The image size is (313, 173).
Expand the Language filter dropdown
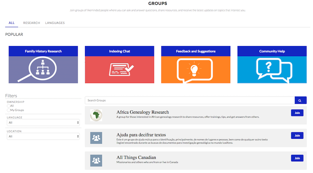click(43, 123)
